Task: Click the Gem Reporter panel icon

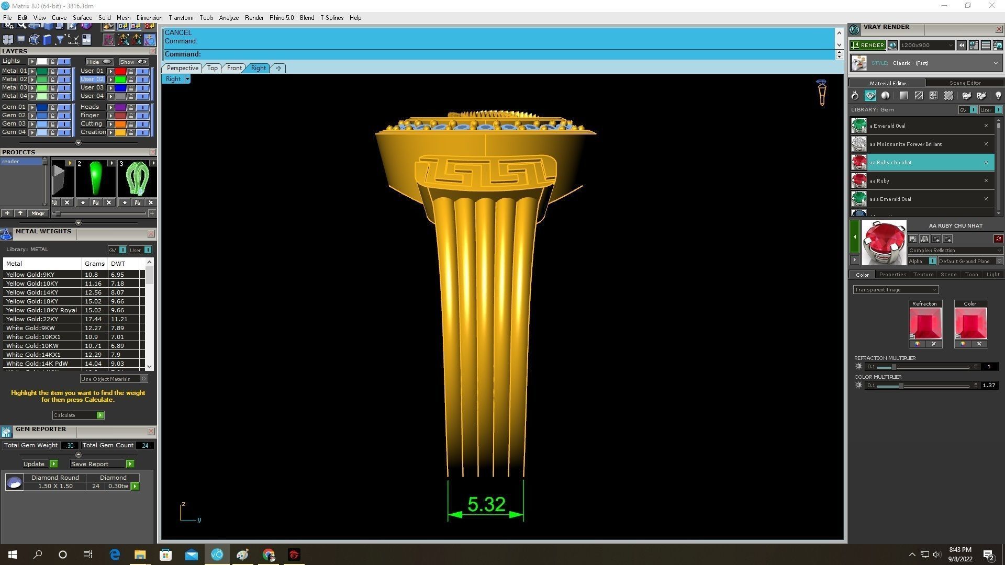Action: 6,431
